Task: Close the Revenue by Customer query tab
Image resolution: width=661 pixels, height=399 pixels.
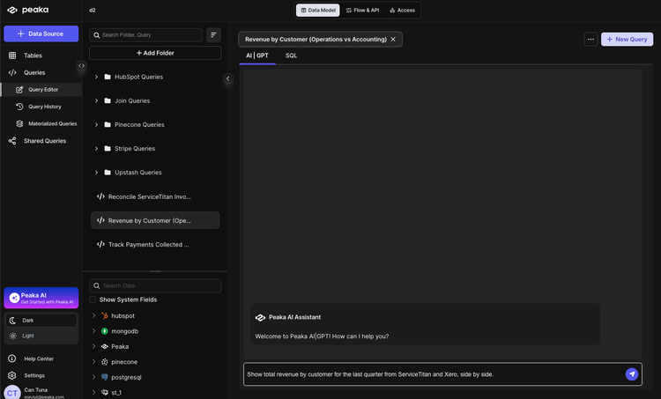Action: (x=393, y=39)
